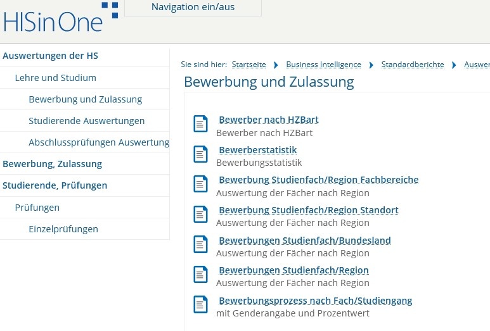
Task: Navigate to Business Intelligence breadcrumb
Action: (x=323, y=65)
